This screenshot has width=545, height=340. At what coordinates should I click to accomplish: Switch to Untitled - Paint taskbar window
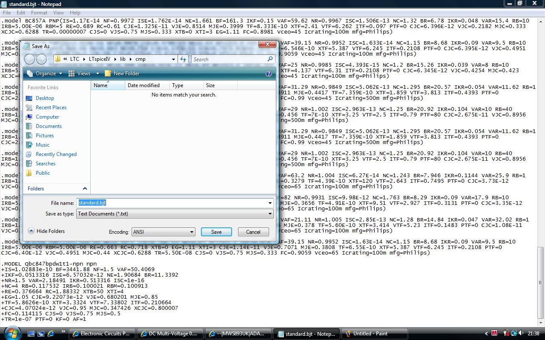click(374, 334)
